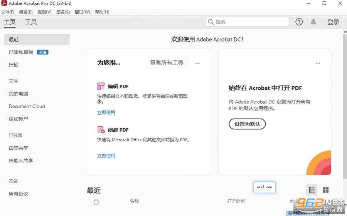The image size is (347, 216).
Task: Click the 打开时间 column header
Action: tap(236, 201)
